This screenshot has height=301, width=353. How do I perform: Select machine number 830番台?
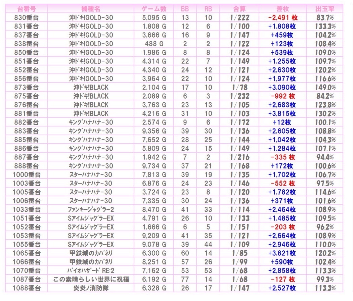tap(26, 17)
